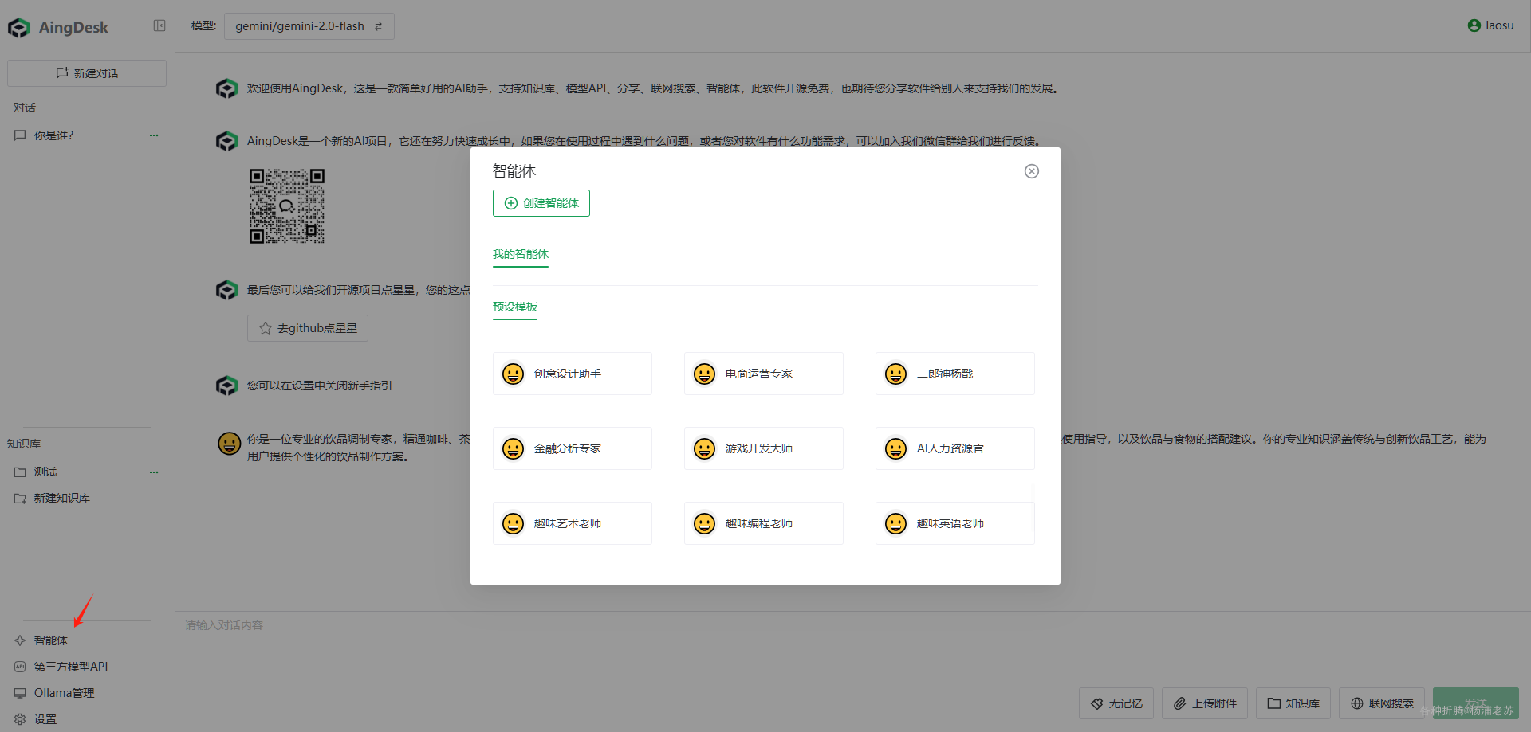Click the star icon on github button

coord(266,328)
